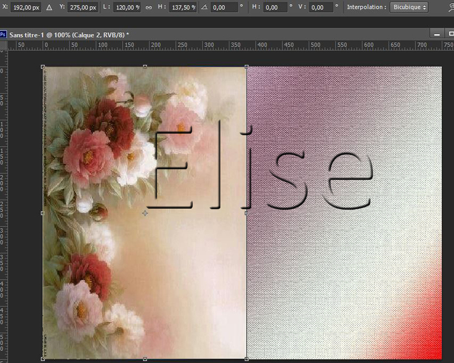Click the top-middle transform handle
This screenshot has height=363, width=454.
[145, 67]
